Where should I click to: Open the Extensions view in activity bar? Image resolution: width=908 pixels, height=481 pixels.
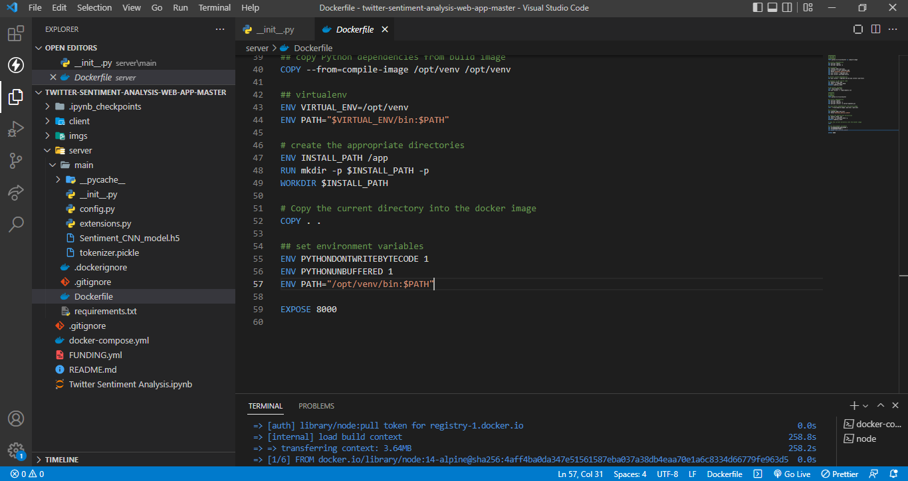16,33
